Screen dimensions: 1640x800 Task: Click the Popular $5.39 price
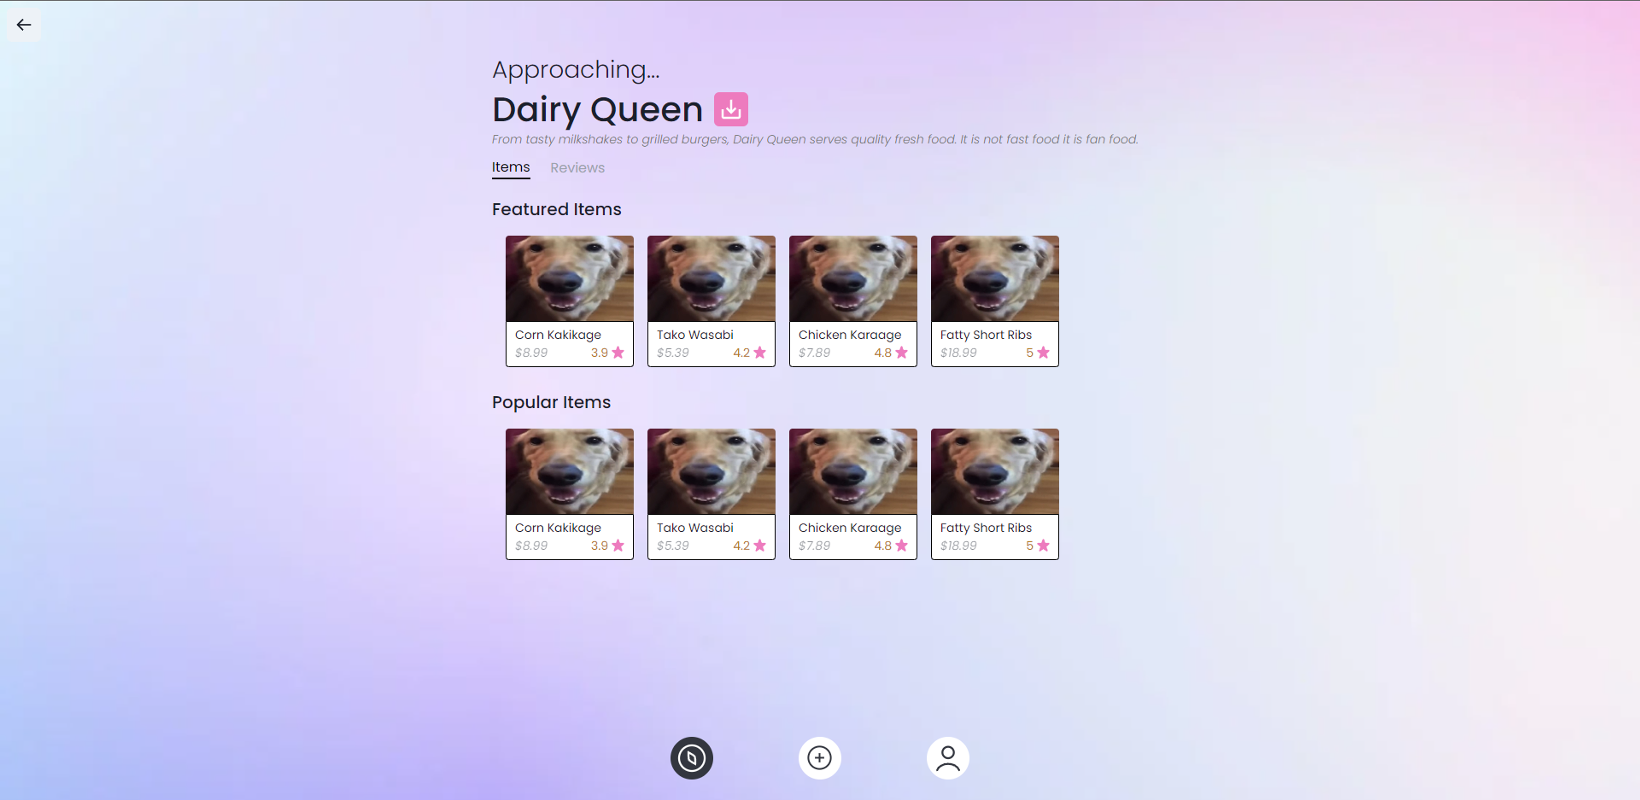(x=673, y=546)
